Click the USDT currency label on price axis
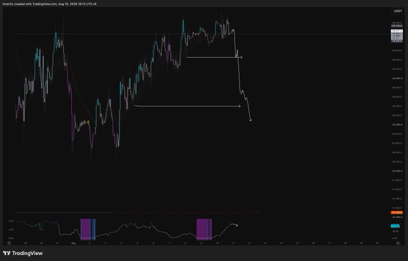 click(x=397, y=11)
